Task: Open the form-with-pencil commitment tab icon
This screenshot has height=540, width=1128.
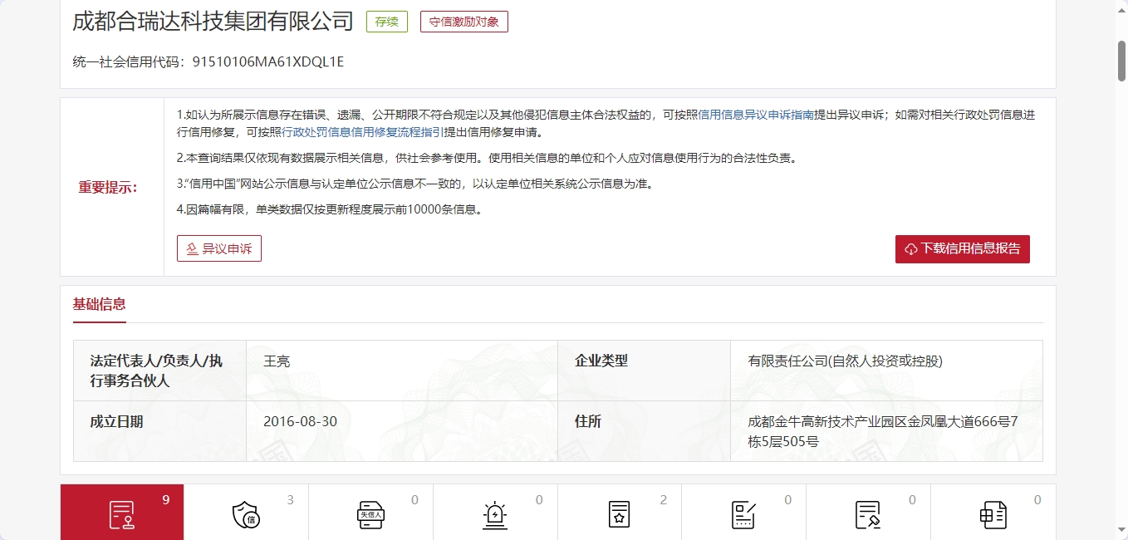Action: [743, 514]
